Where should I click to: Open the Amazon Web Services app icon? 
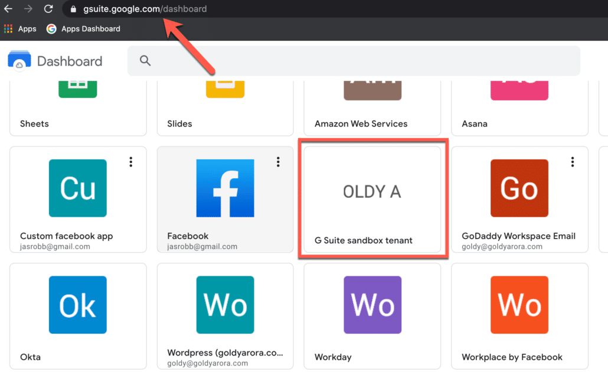(x=372, y=90)
